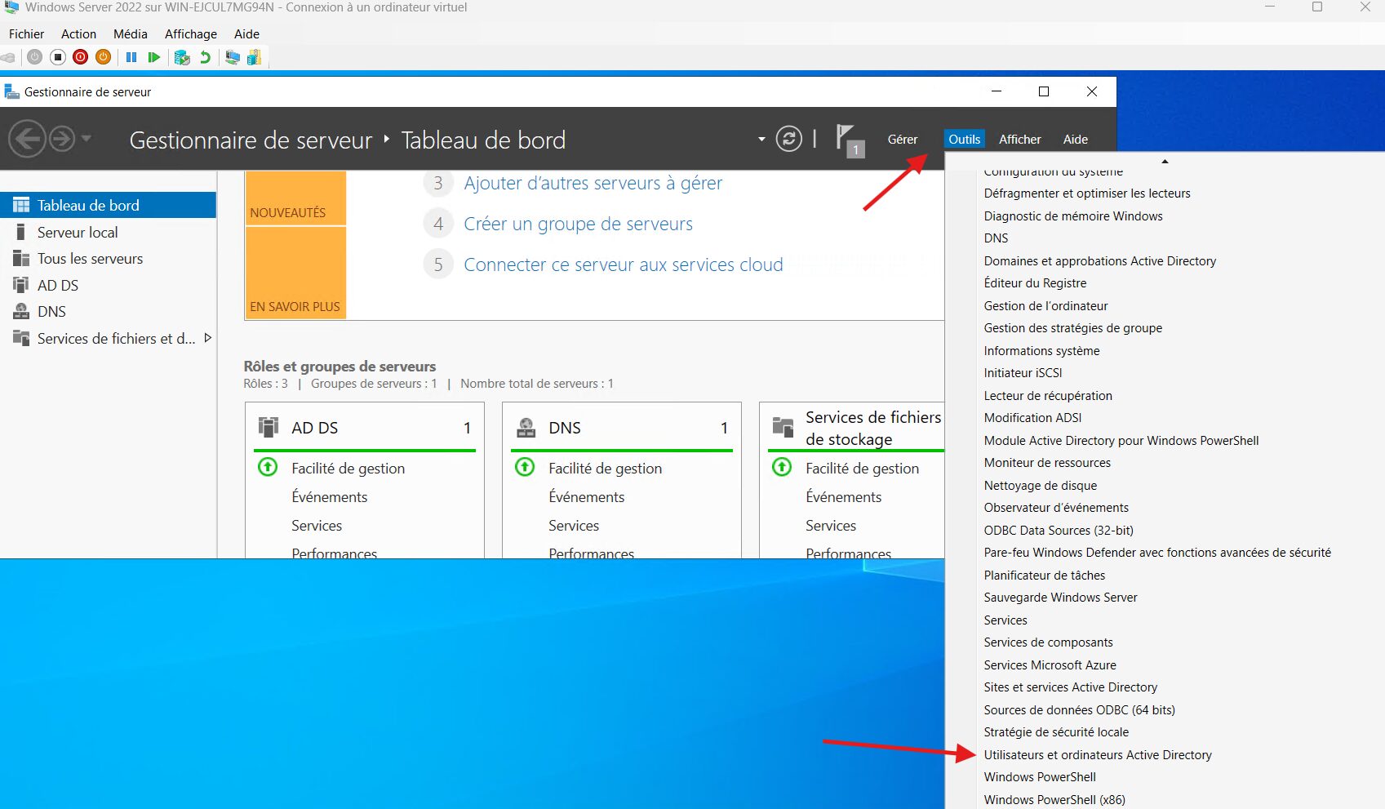Viewport: 1385px width, 809px height.
Task: Click the highlighted Outils menu
Action: 964,139
